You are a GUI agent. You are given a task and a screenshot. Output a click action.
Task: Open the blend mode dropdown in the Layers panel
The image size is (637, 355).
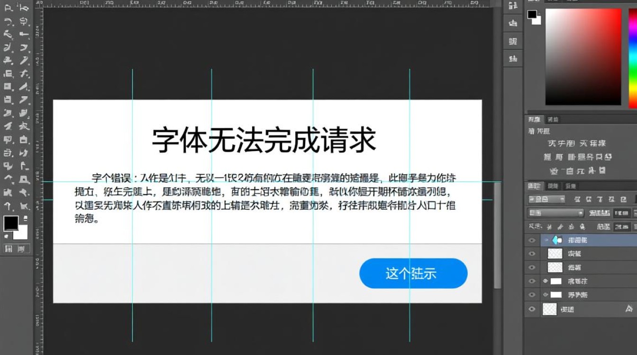tap(555, 213)
